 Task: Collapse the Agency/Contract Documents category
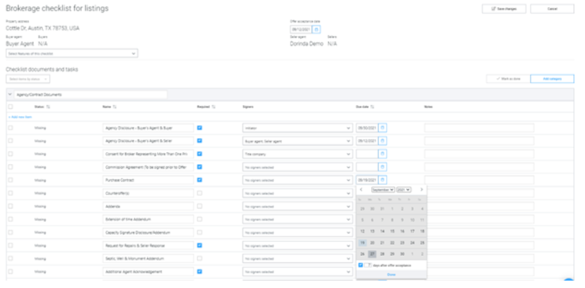[10, 94]
